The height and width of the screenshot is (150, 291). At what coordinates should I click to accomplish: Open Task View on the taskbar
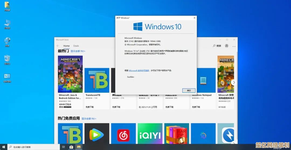(x=64, y=147)
